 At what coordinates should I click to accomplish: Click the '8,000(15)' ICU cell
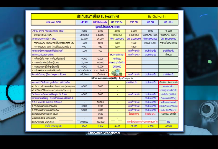click(x=117, y=35)
